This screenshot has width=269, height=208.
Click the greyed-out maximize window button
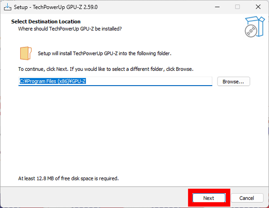click(237, 7)
